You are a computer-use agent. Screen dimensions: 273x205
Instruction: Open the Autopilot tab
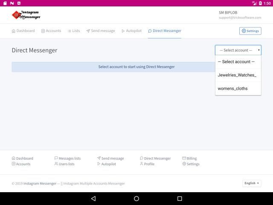(131, 31)
